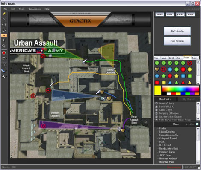Choose the purple preset color swatch

coord(192,94)
